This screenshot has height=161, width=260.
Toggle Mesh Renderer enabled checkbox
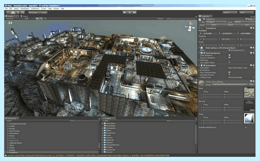[x=204, y=53]
